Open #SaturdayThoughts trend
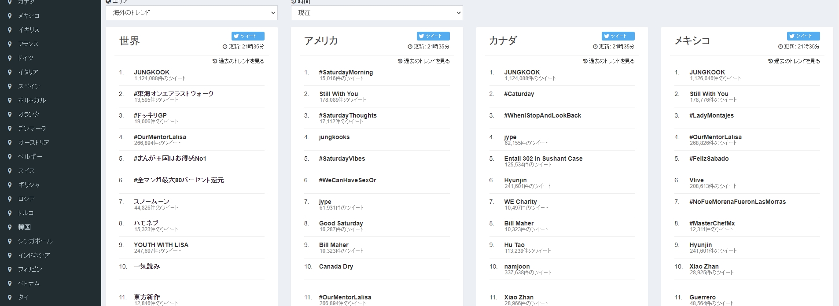The image size is (839, 306). pos(348,115)
